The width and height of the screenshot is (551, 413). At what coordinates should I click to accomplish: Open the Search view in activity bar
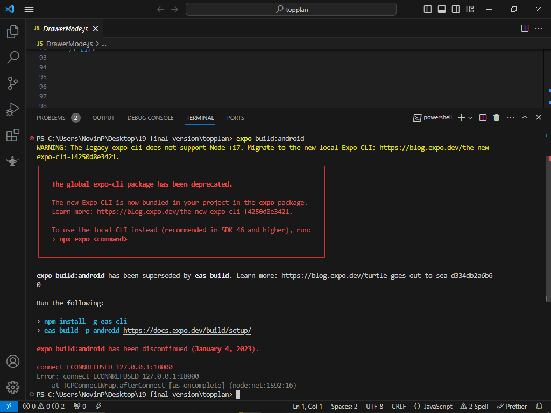(x=13, y=58)
